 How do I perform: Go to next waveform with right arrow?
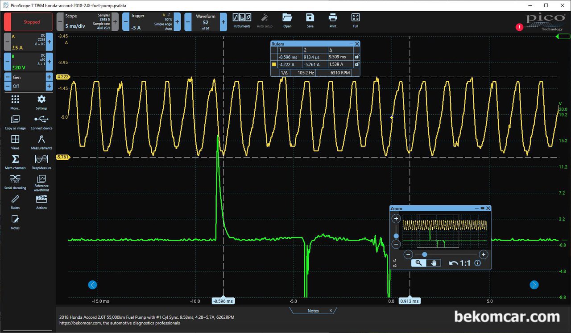[x=534, y=284]
